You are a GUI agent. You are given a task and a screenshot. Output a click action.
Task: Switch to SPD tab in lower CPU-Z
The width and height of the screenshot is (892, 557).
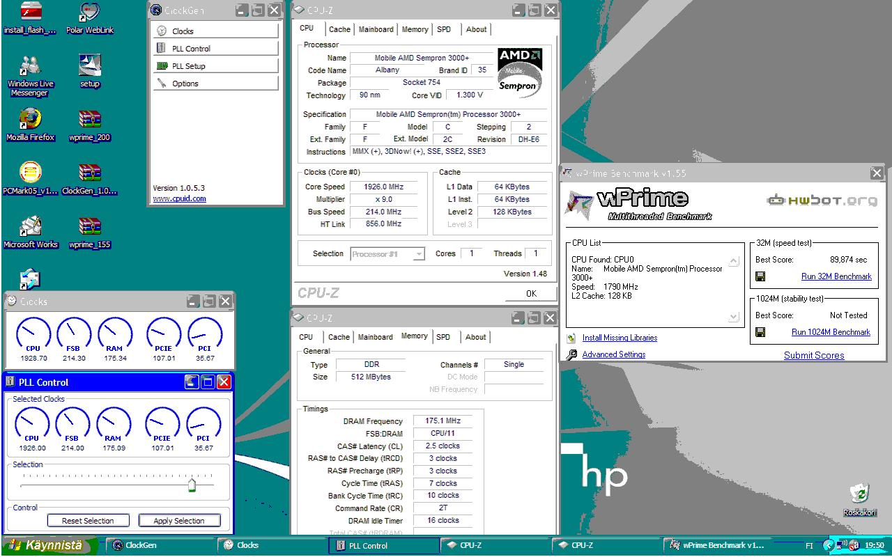tap(443, 337)
